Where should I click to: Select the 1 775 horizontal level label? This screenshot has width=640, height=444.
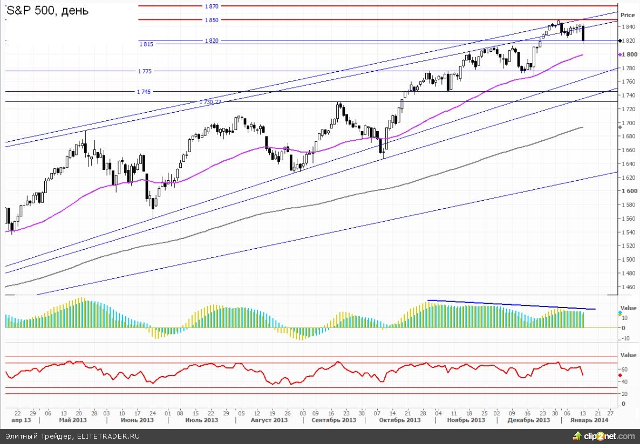pos(144,71)
